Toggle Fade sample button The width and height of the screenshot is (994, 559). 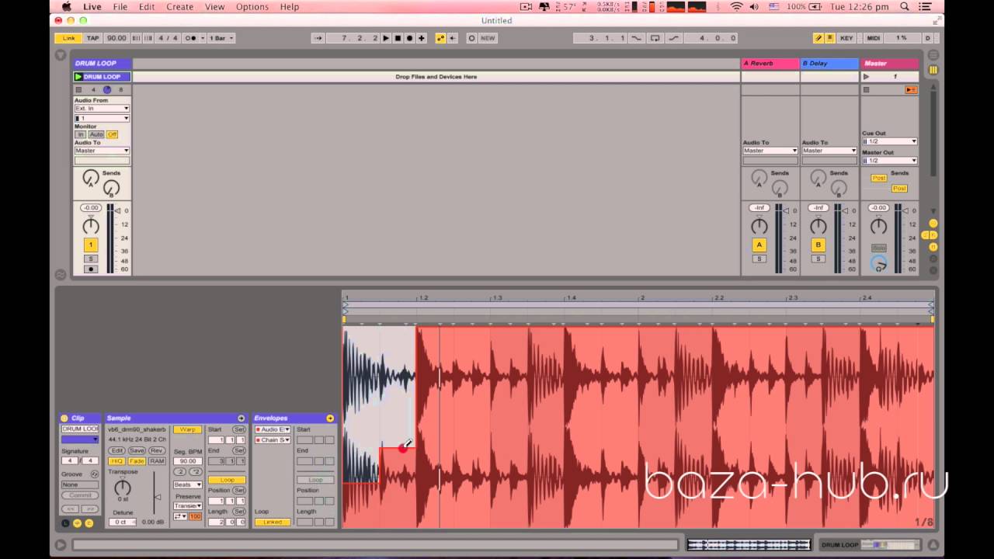[137, 461]
